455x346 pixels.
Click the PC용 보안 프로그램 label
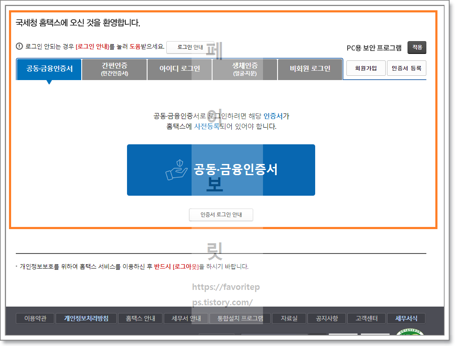374,48
